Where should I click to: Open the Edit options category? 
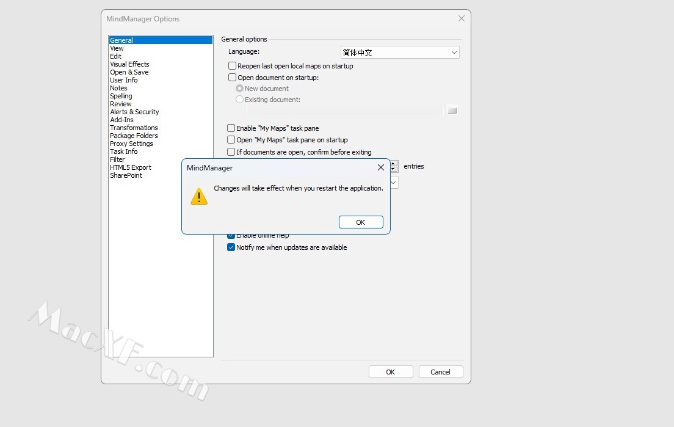[x=115, y=56]
